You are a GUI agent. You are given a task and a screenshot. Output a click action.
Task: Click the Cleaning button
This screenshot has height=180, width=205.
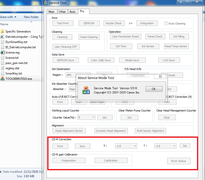click(x=62, y=37)
